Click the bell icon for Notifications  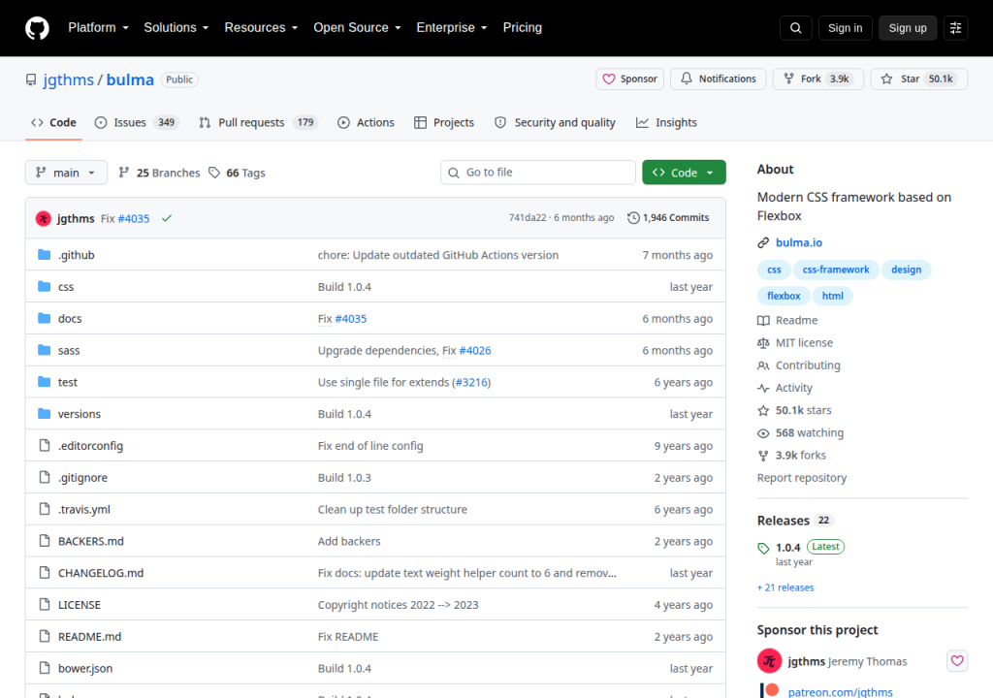coord(687,79)
